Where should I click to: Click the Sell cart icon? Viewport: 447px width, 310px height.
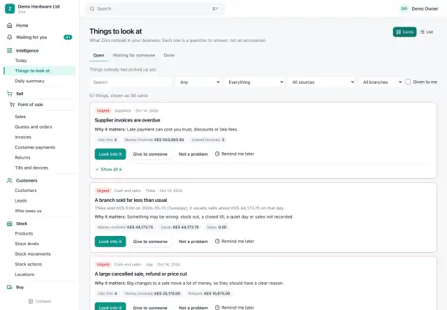tap(9, 94)
